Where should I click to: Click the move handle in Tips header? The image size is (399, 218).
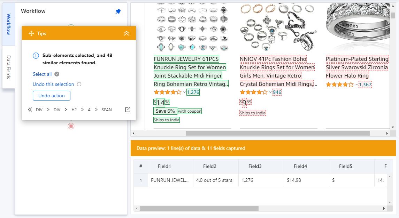point(31,33)
